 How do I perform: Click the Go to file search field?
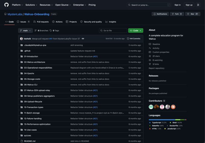coord(113,30)
